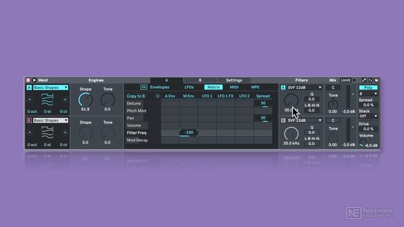
Task: Click engine B semitone value 0 st
Action: [47, 145]
